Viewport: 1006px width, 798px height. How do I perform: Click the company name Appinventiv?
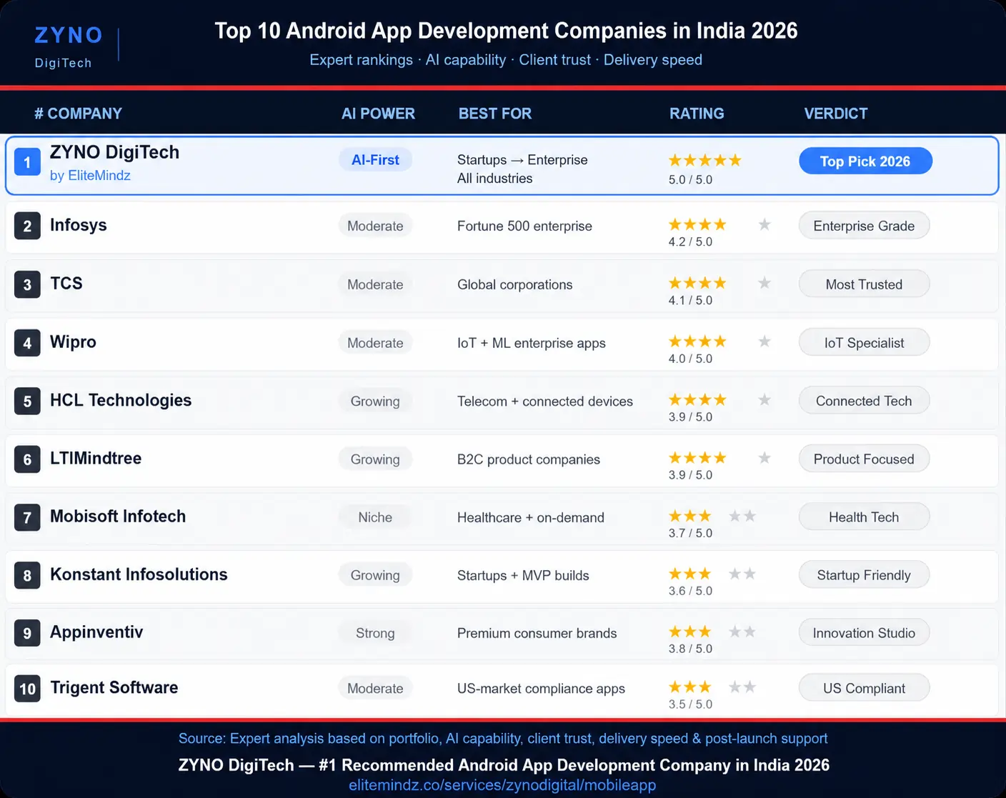[96, 632]
